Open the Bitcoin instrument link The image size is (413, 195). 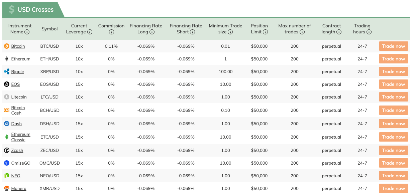pos(18,46)
